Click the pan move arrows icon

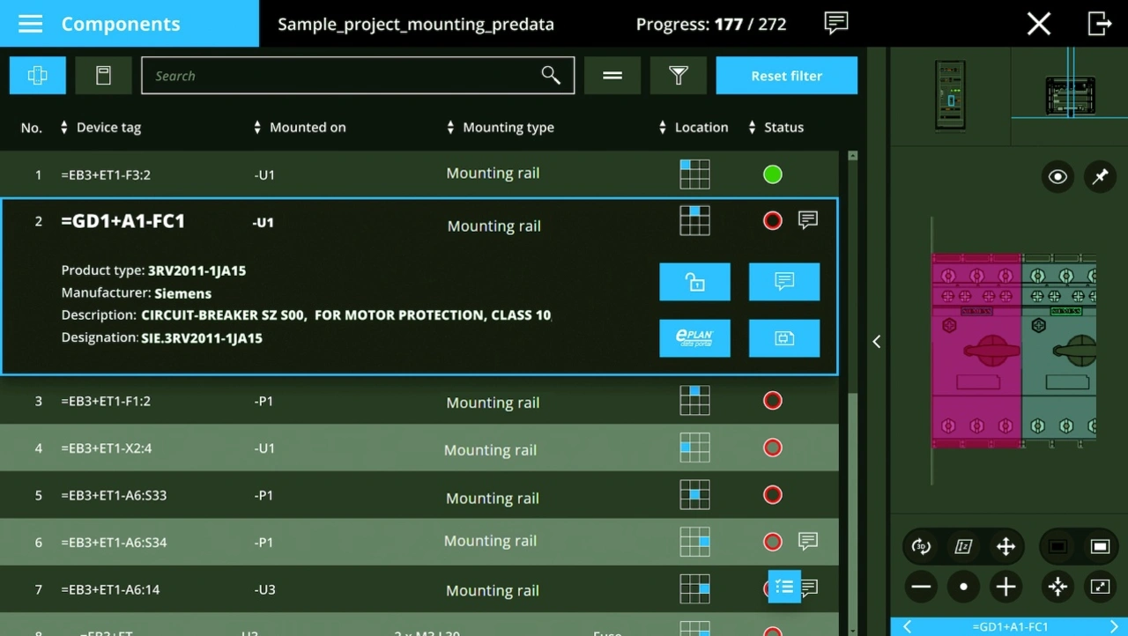(x=1006, y=547)
